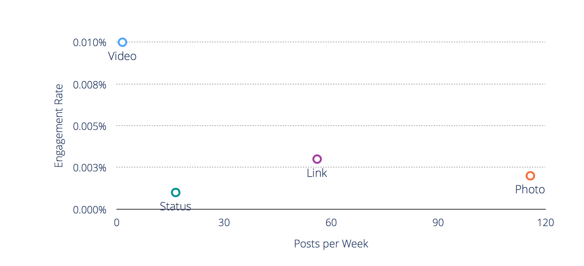
Task: Select the orange Photo data point circle
Action: click(530, 176)
